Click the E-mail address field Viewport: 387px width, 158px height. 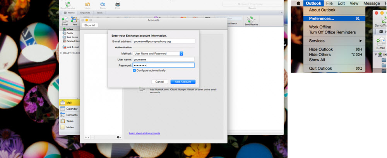(164, 41)
